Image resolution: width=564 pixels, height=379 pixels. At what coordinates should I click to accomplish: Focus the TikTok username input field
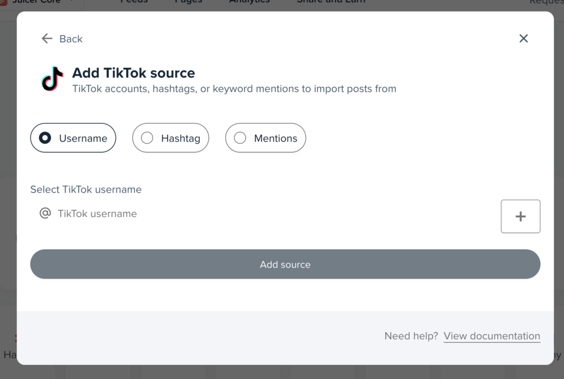point(262,214)
